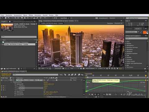Expand the Video Copilot effects category
Viewport: 149px width, 112px height.
click(x=126, y=61)
